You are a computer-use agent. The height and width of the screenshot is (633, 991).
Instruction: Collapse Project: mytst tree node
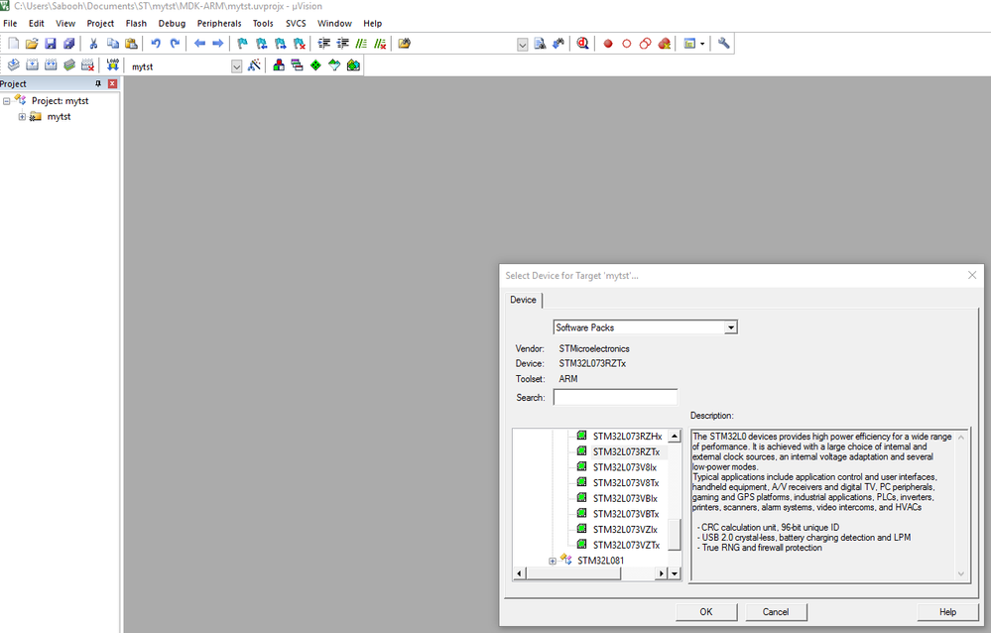[6, 101]
